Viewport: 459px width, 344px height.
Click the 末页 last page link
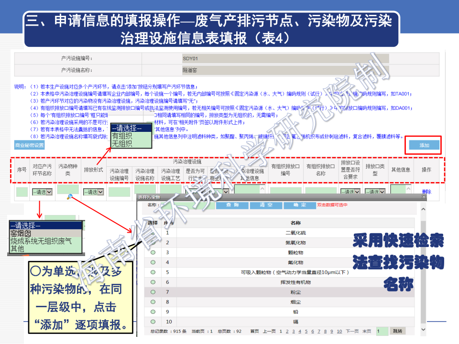coord(367,331)
